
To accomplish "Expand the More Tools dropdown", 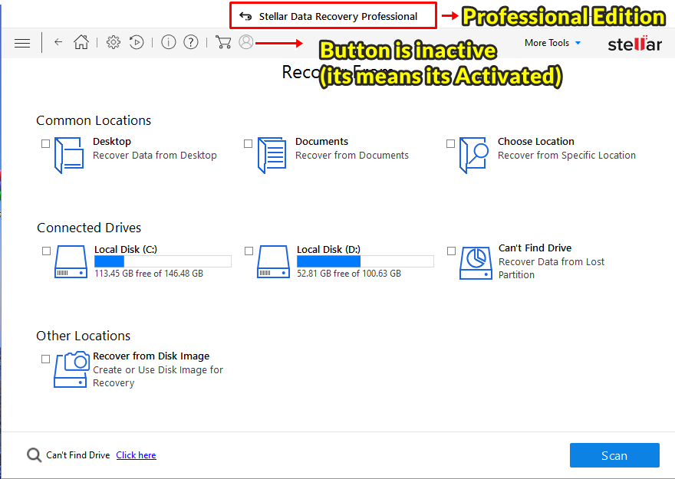I will point(552,43).
